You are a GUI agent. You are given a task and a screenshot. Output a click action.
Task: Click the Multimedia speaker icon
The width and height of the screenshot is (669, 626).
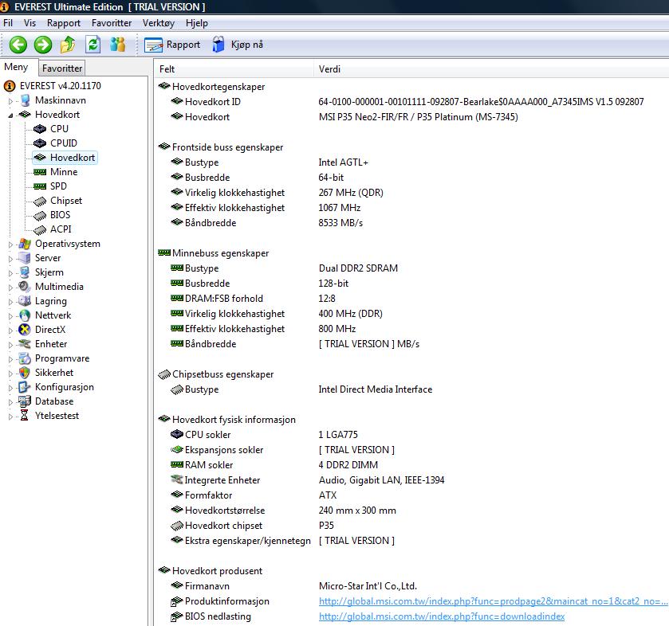[25, 287]
